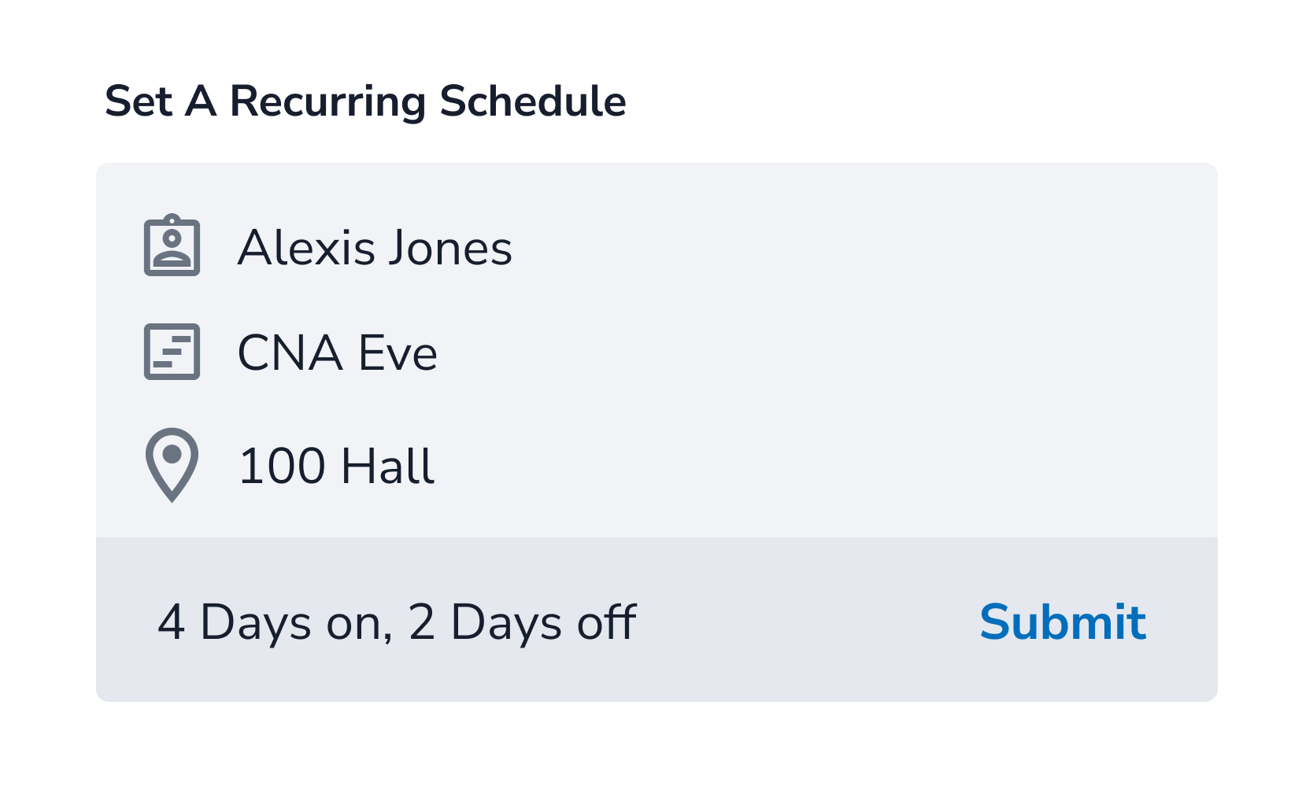Image resolution: width=1313 pixels, height=797 pixels.
Task: Click the '4 Days on, 2 Days off' pattern
Action: pos(396,622)
